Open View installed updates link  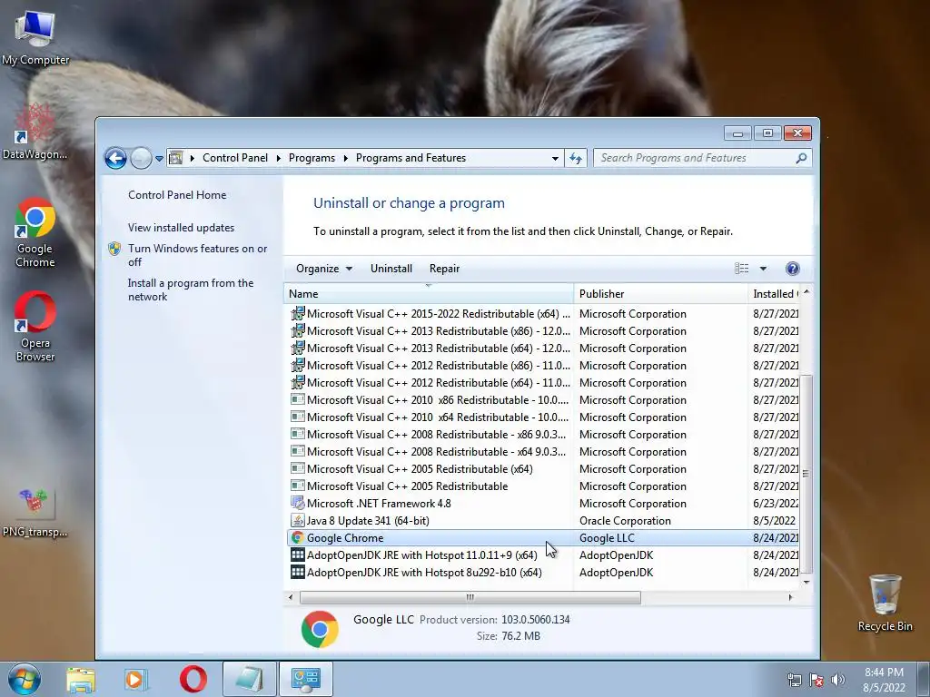[181, 228]
